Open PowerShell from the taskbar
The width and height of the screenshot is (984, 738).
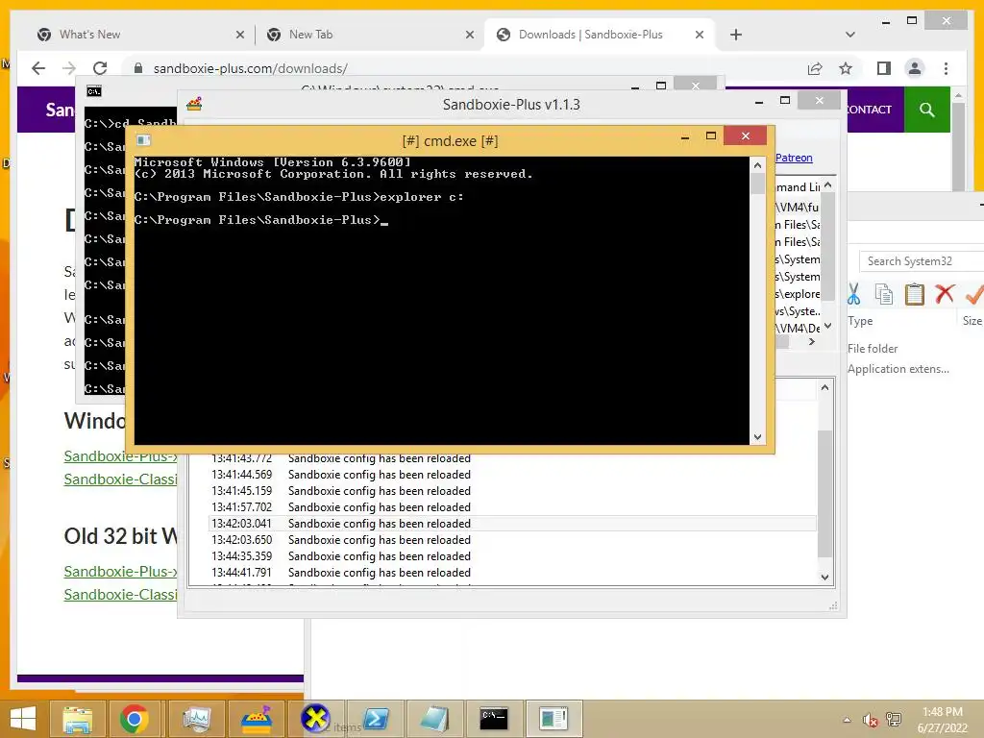pos(376,719)
